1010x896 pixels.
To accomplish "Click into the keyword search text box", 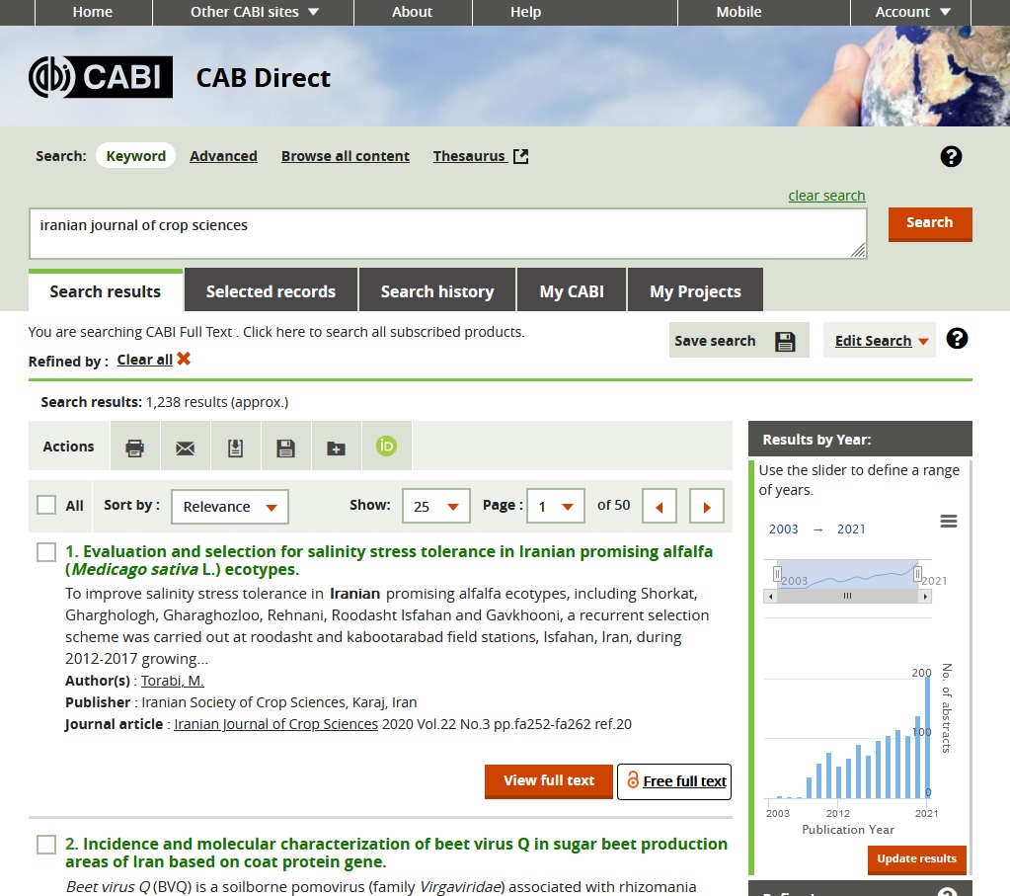I will [447, 233].
